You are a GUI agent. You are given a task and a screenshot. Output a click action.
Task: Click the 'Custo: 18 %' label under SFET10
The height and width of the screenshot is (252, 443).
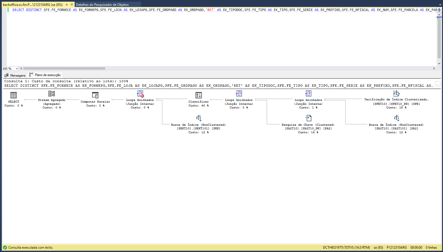click(x=396, y=108)
